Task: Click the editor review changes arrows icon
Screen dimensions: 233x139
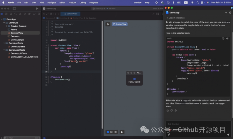Action: [x=153, y=14]
